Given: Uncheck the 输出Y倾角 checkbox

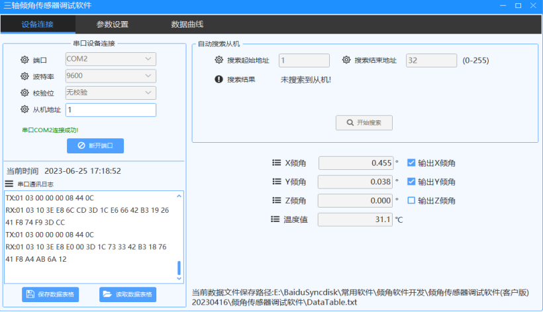Looking at the screenshot, I should 411,182.
